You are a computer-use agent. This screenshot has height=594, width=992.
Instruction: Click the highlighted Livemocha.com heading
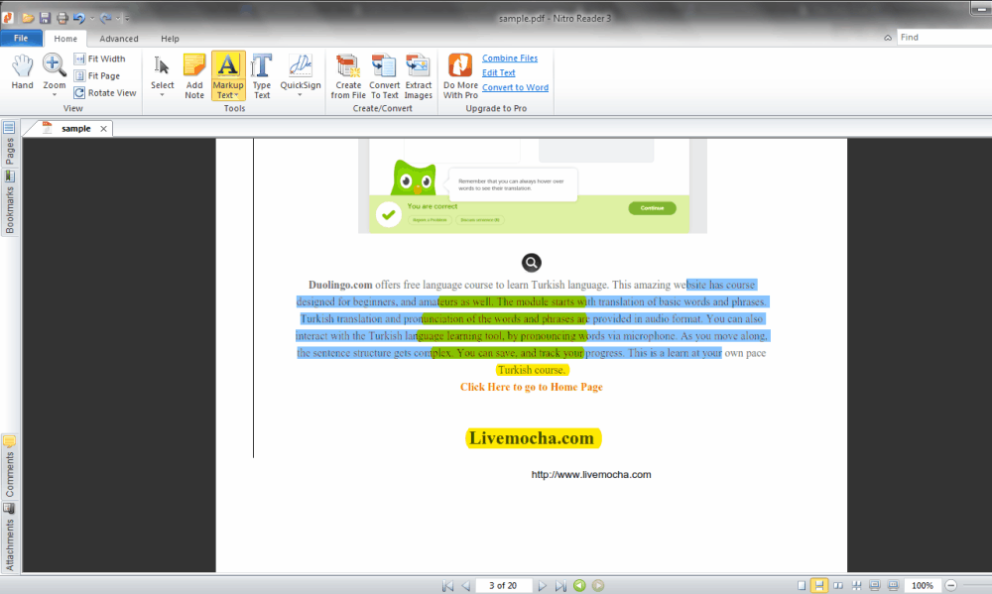point(533,438)
